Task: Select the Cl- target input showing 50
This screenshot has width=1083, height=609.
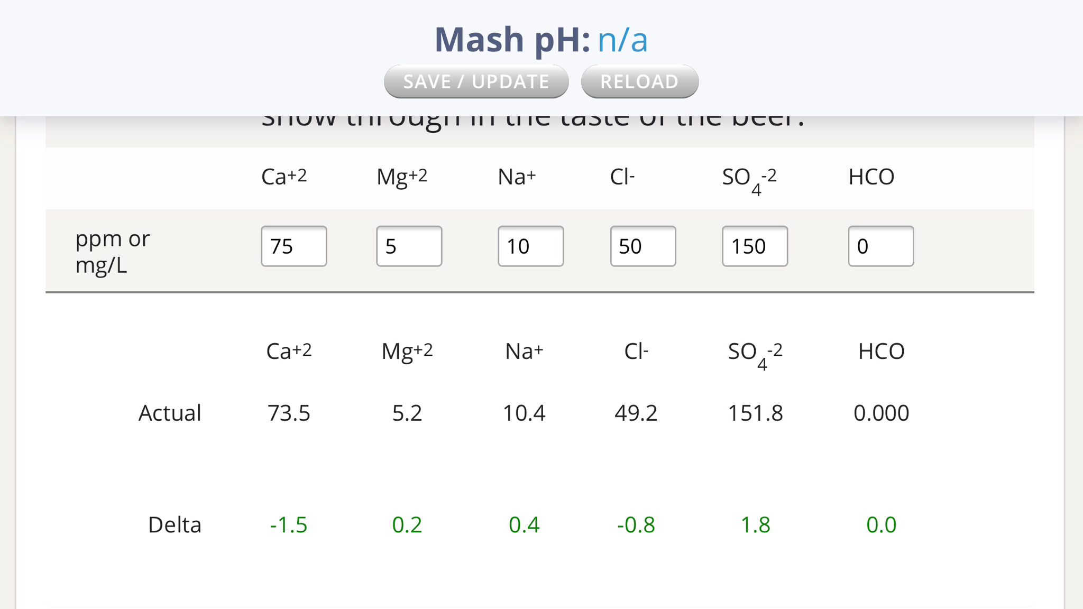Action: pyautogui.click(x=643, y=246)
